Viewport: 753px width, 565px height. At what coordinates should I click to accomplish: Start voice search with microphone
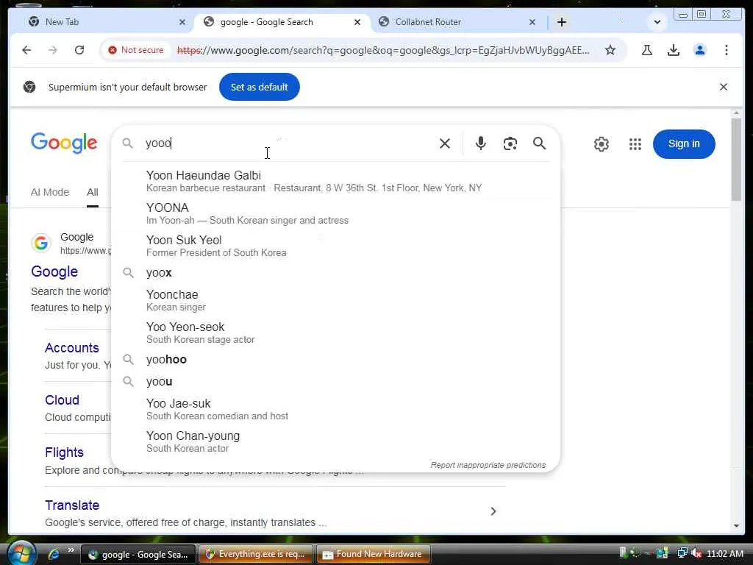pyautogui.click(x=481, y=143)
